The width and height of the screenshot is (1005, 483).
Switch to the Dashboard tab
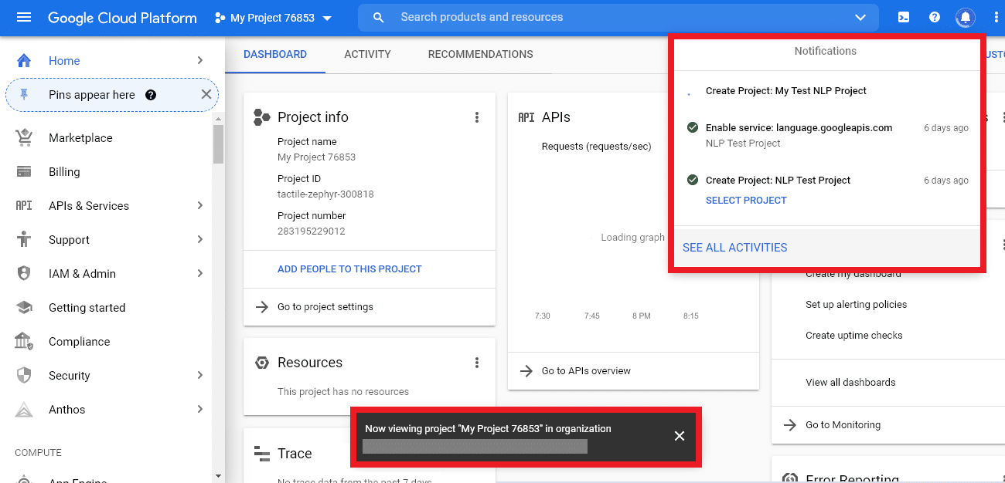(275, 54)
